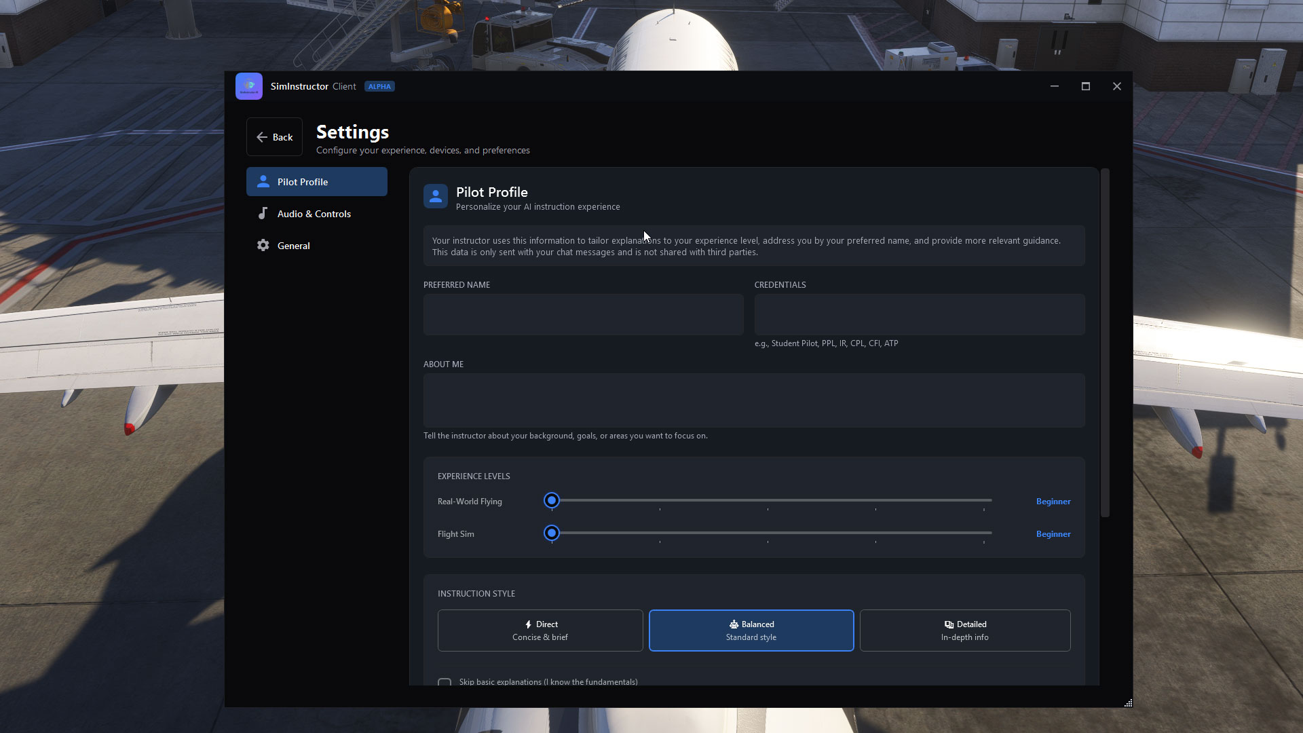Click the Flight Sim experience slider handle

tap(552, 533)
